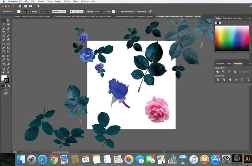The height and width of the screenshot is (166, 252).
Task: Open the 5 pt. Round brush dropdown
Action: [x=85, y=11]
